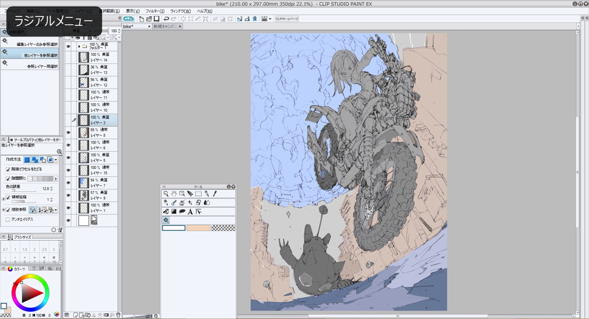Open 作成方法 selection mode dropdown arrow
Image resolution: width=589 pixels, height=319 pixels.
56,160
